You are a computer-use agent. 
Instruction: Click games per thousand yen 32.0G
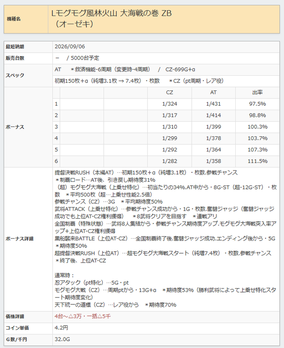point(62,339)
